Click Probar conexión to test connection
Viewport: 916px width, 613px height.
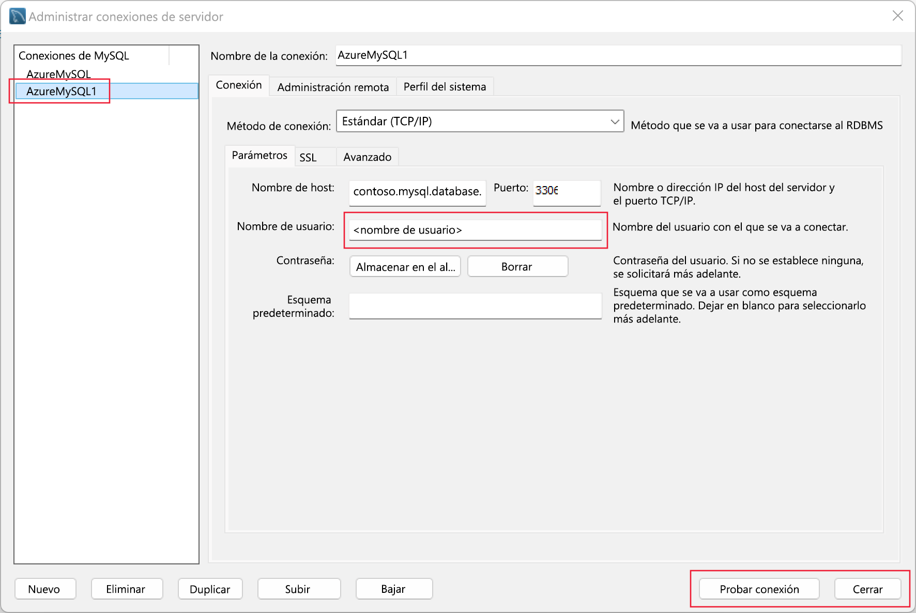759,589
